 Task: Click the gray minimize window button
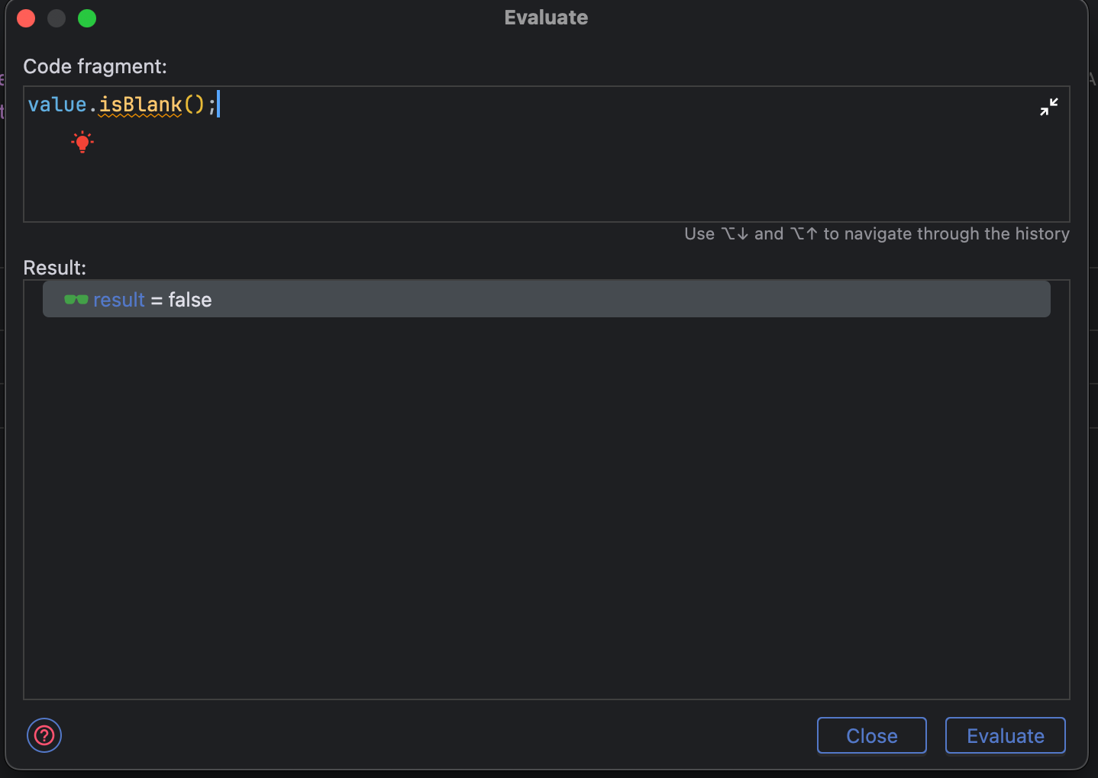coord(57,18)
